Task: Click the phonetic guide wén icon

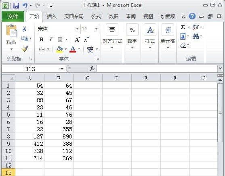Action: click(x=90, y=49)
